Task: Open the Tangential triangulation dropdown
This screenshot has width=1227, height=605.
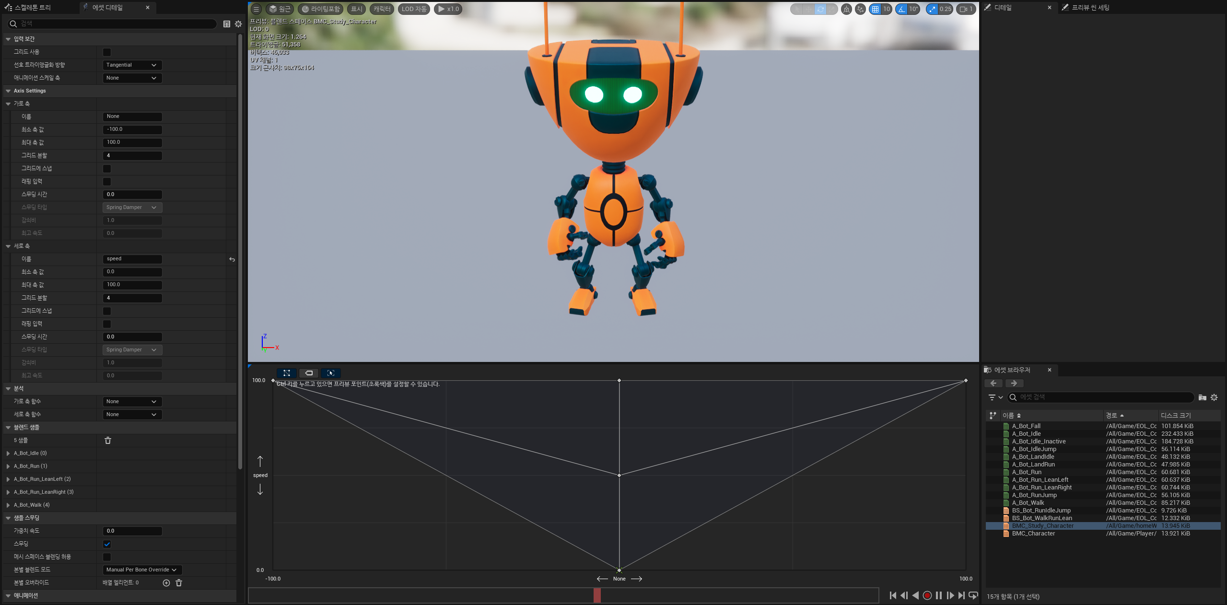Action: coord(132,65)
